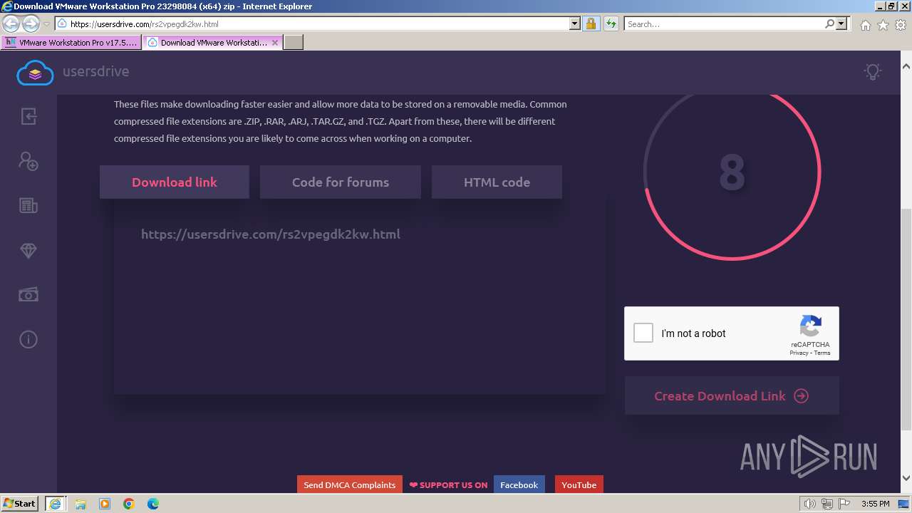
Task: Launch Edge from taskbar
Action: point(153,504)
